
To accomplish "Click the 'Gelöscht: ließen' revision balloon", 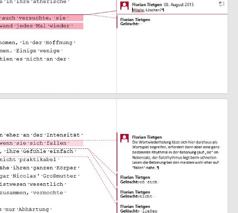I will pos(138,209).
